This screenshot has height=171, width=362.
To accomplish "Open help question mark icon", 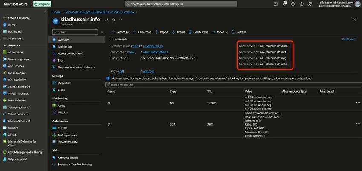I will tap(302, 4).
